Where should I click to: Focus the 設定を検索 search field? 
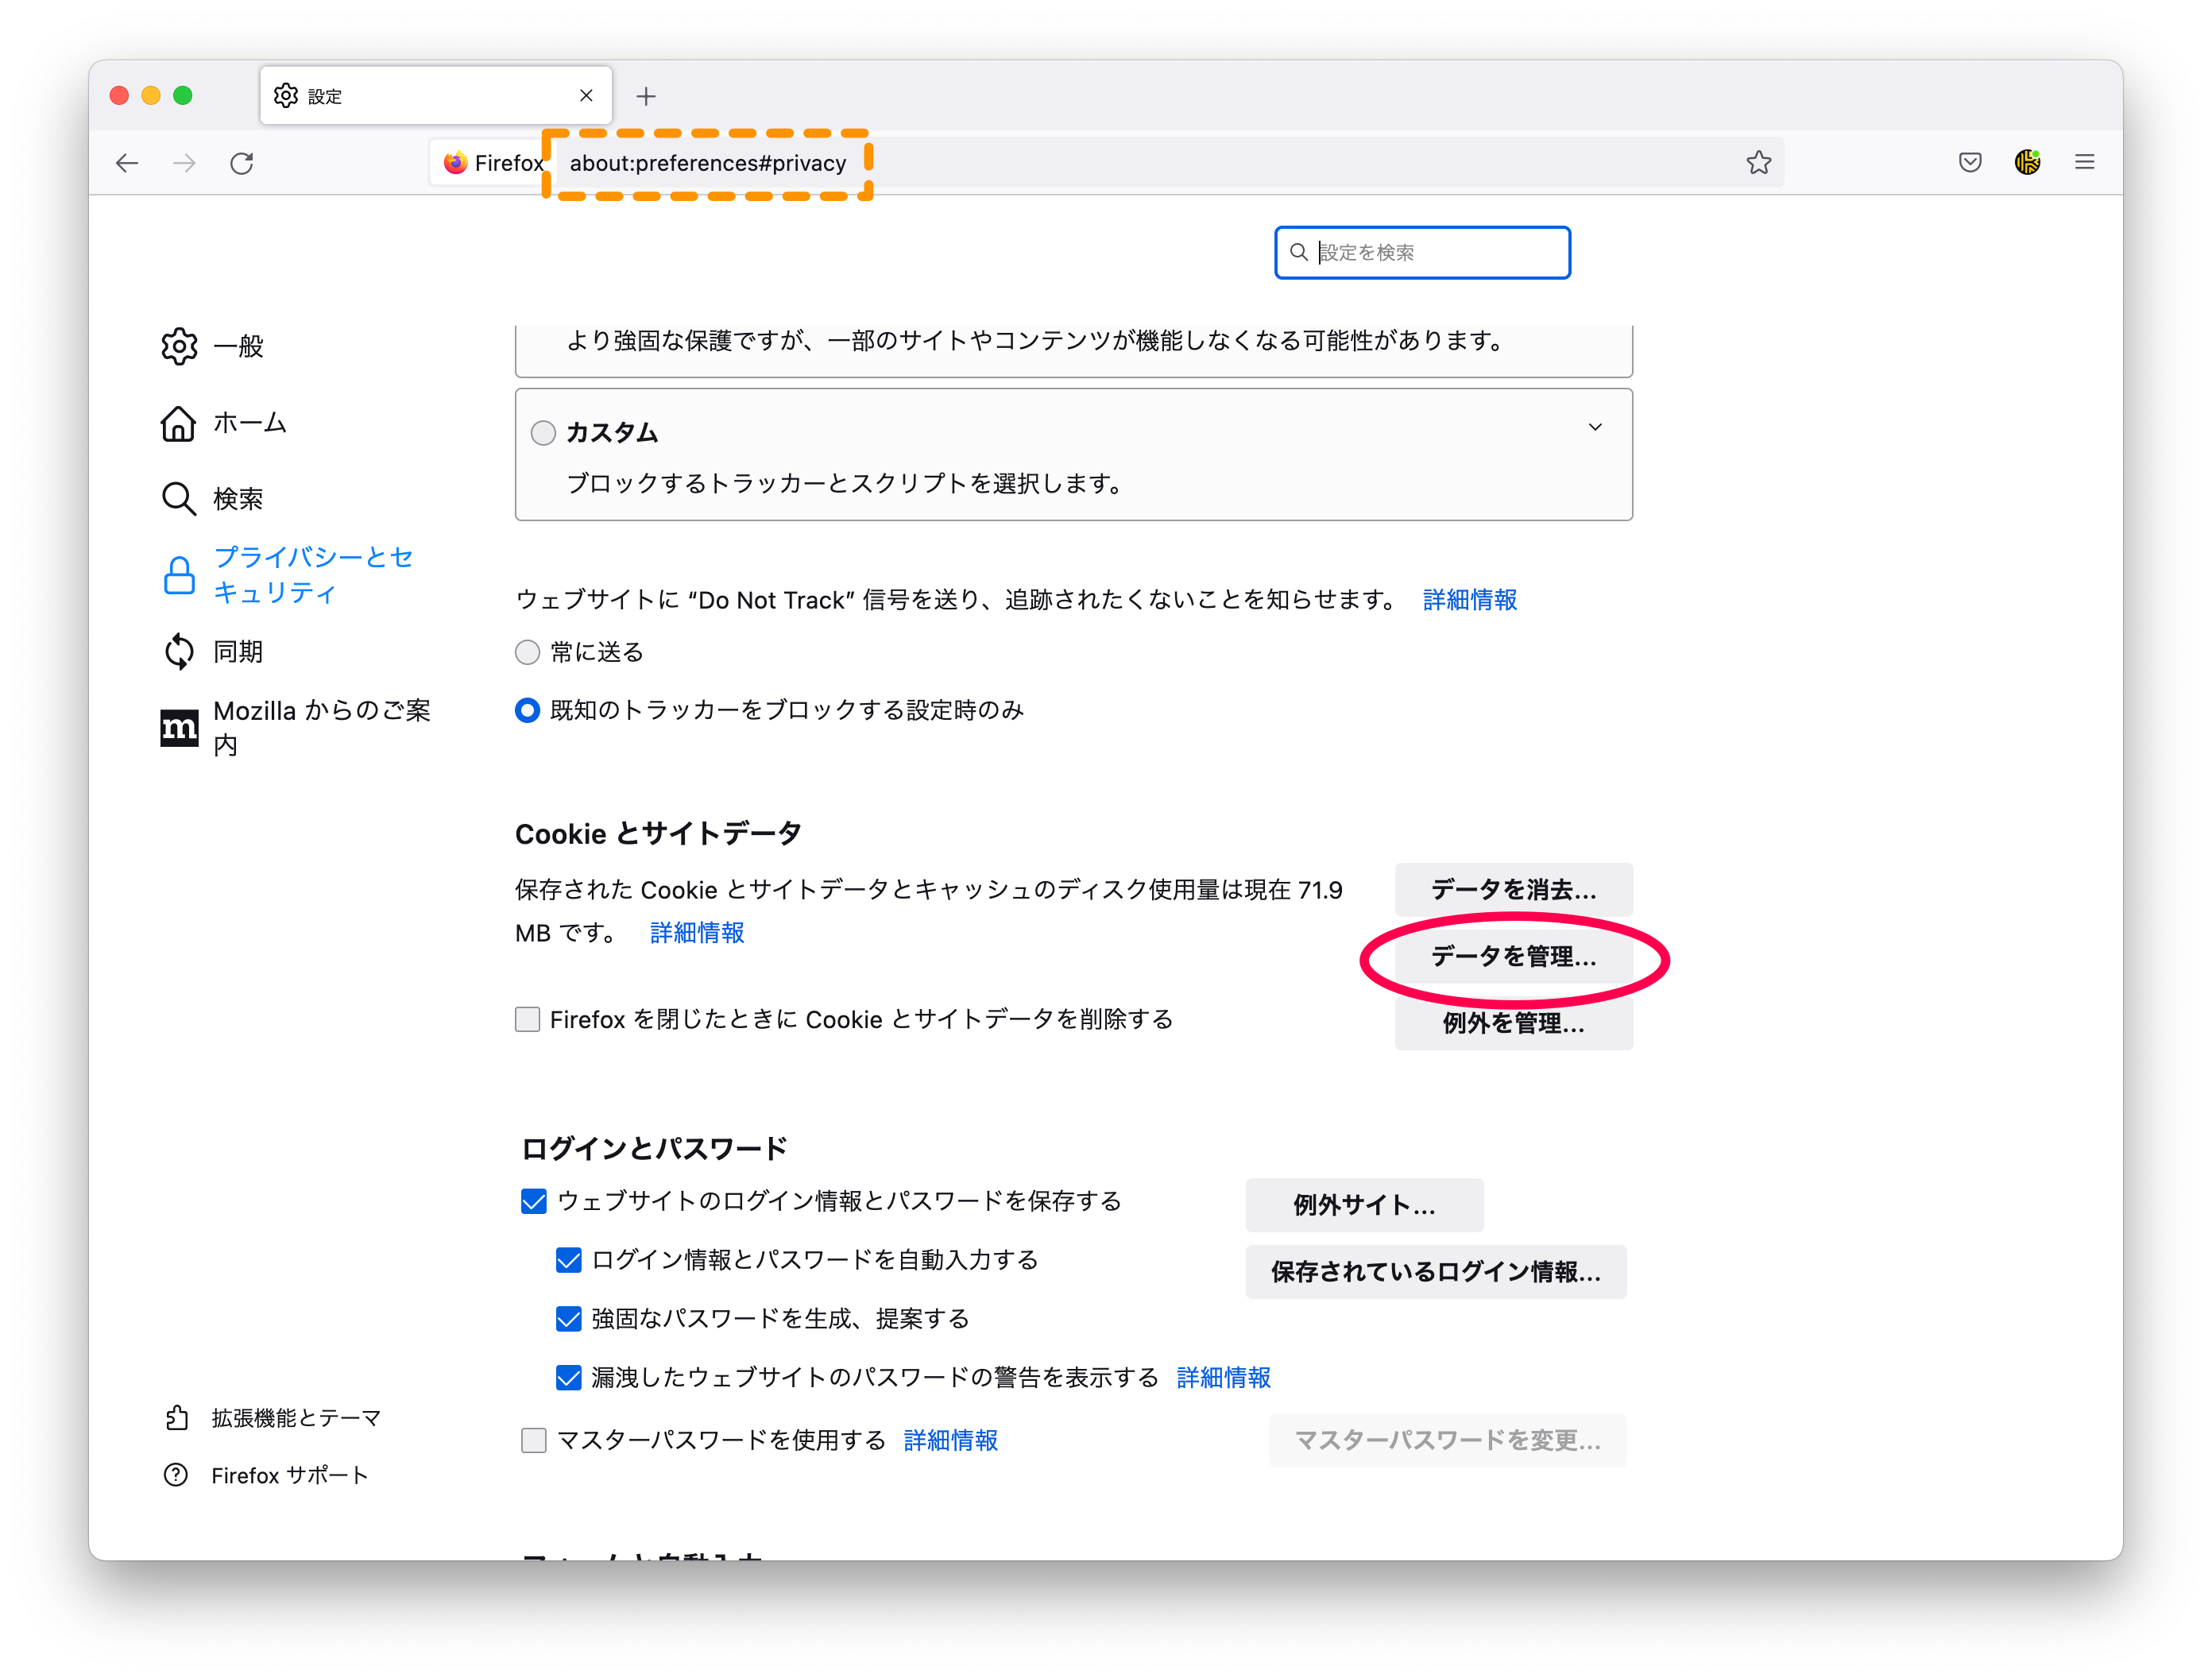point(1422,252)
